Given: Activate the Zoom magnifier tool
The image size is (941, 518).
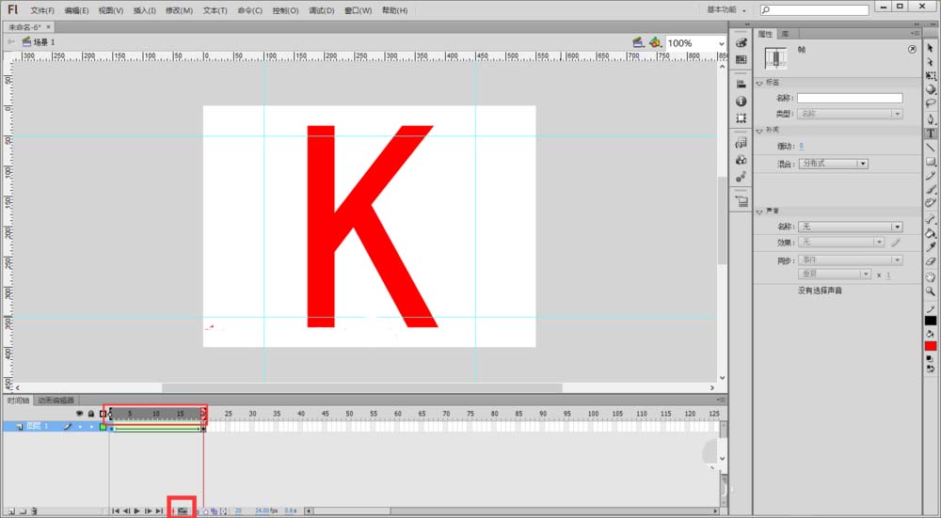Looking at the screenshot, I should [931, 290].
